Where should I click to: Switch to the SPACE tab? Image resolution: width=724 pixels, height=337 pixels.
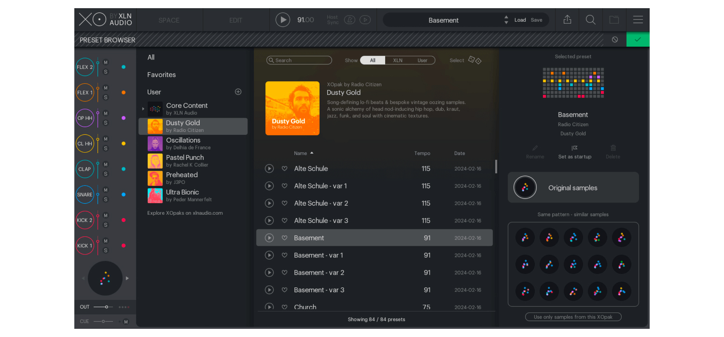tap(169, 20)
